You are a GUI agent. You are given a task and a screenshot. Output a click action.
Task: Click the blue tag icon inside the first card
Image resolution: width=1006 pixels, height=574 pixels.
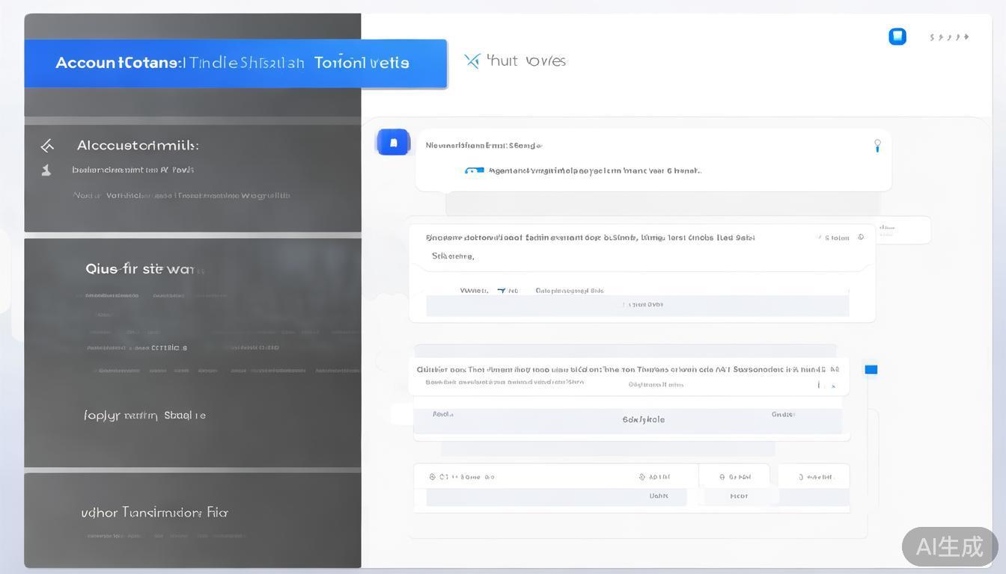tap(474, 170)
